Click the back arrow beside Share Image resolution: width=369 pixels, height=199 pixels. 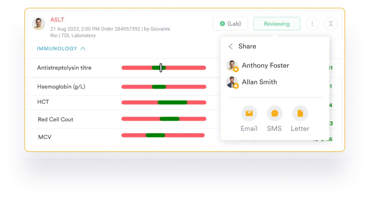pyautogui.click(x=231, y=46)
